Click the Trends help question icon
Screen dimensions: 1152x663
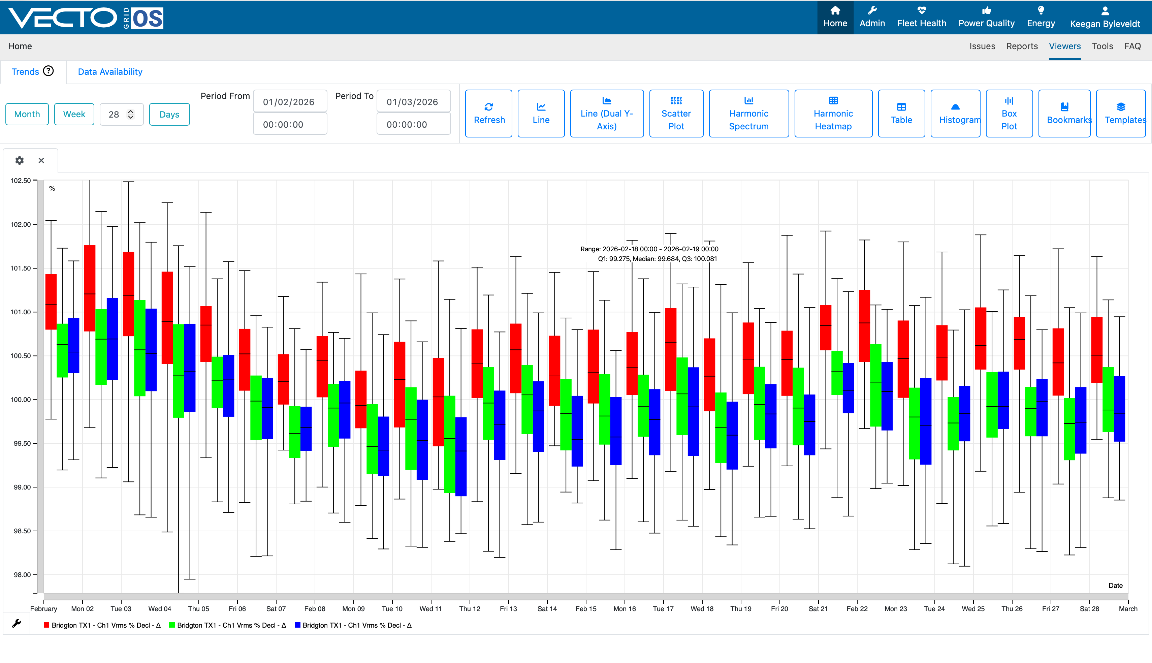coord(48,71)
